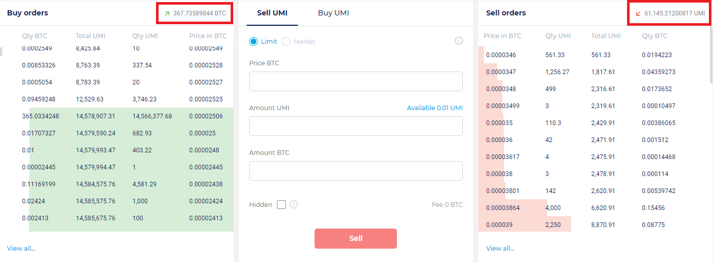
Task: Click the red down-arrow icon beside UMI total
Action: click(638, 13)
